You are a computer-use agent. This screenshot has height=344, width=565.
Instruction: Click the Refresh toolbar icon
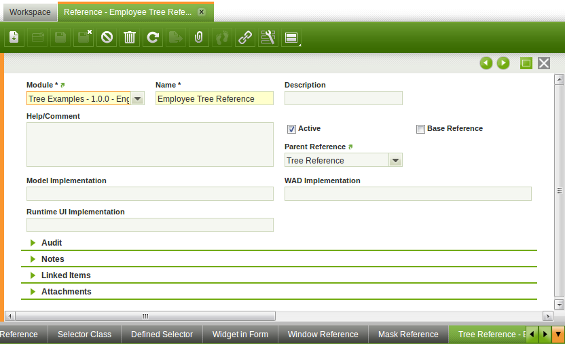[153, 37]
